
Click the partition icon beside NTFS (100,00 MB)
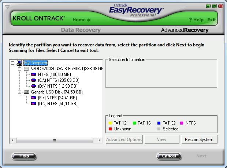tap(34, 75)
